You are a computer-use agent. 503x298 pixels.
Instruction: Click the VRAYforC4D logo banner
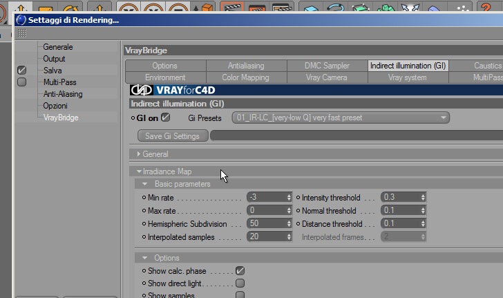tap(173, 90)
